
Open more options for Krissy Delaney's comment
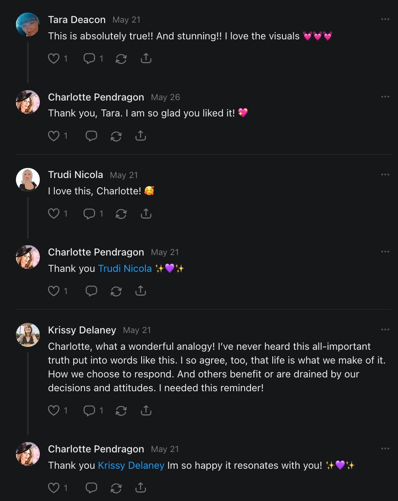point(385,329)
